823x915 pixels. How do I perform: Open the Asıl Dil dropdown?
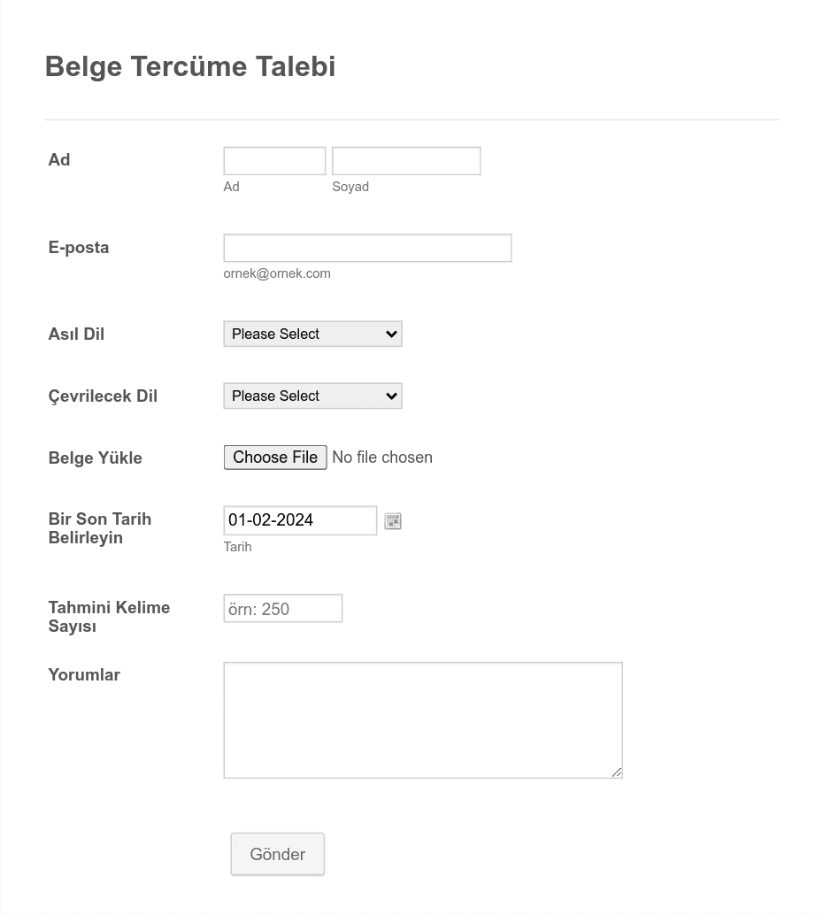pos(313,334)
